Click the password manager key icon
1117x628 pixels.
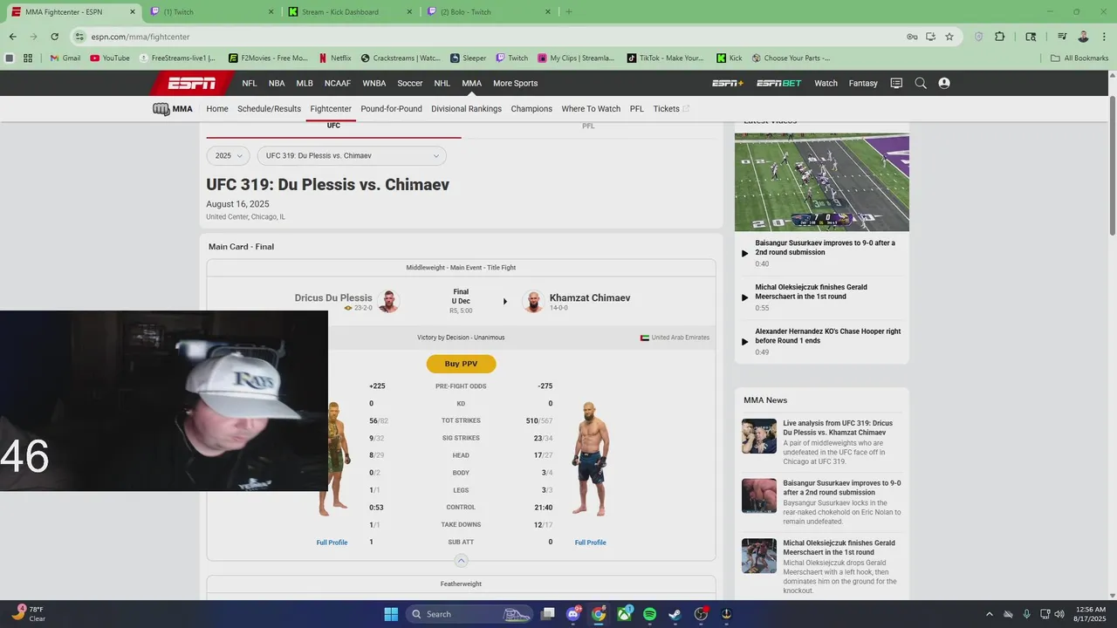(x=911, y=37)
